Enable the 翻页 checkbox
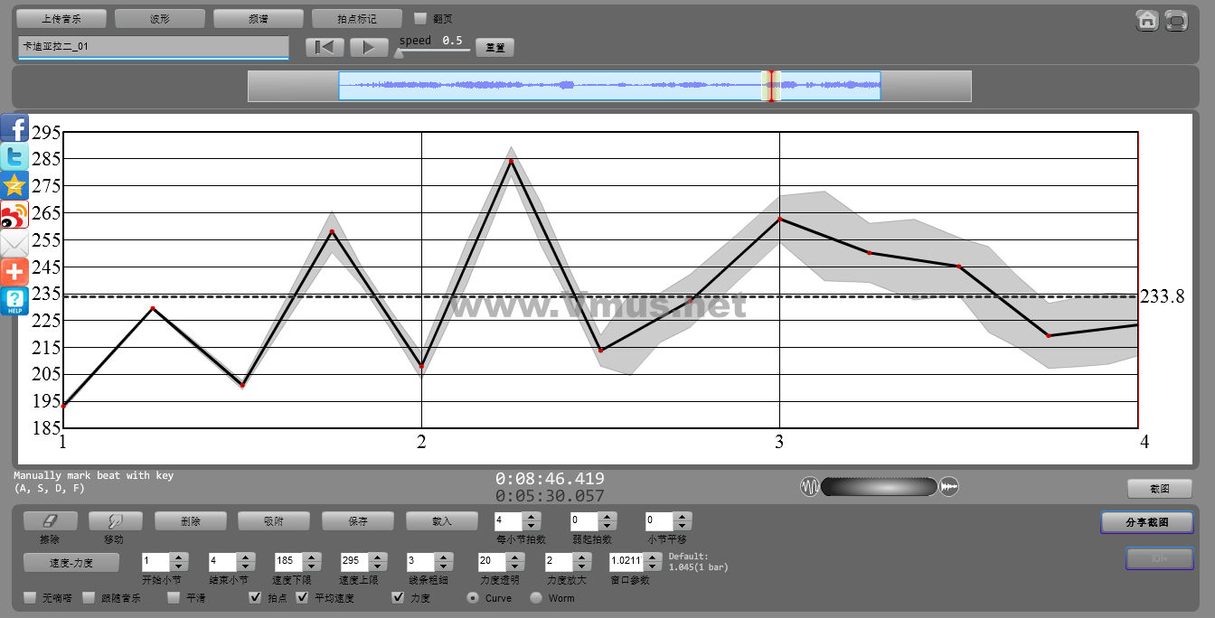The width and height of the screenshot is (1215, 618). click(419, 18)
